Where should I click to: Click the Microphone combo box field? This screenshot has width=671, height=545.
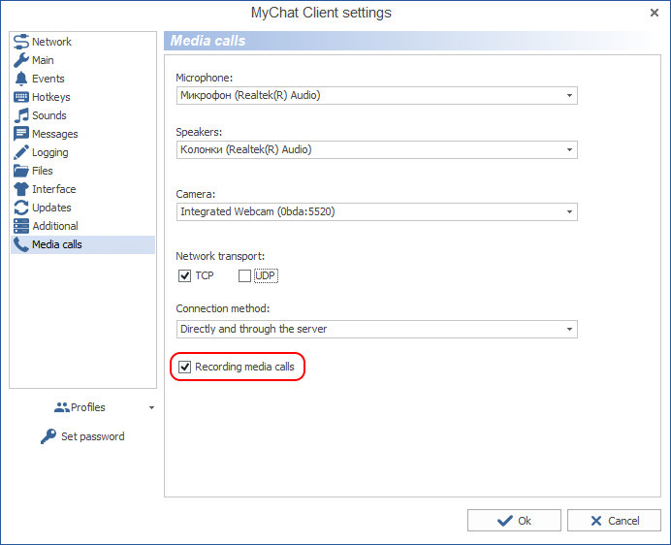[377, 95]
